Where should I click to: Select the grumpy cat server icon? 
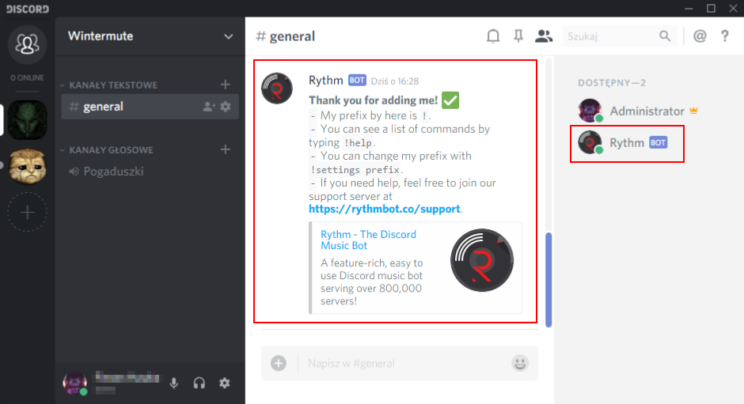pyautogui.click(x=27, y=165)
